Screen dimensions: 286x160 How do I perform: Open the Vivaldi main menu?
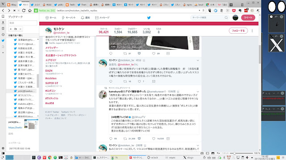point(3,4)
